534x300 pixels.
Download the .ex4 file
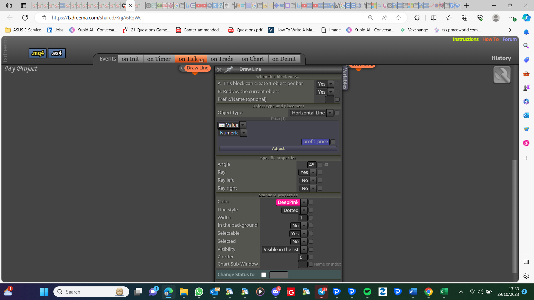tap(57, 53)
